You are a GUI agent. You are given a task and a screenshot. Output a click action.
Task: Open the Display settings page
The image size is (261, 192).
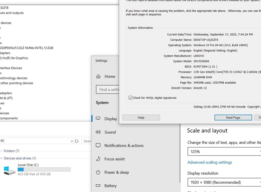coord(110,119)
